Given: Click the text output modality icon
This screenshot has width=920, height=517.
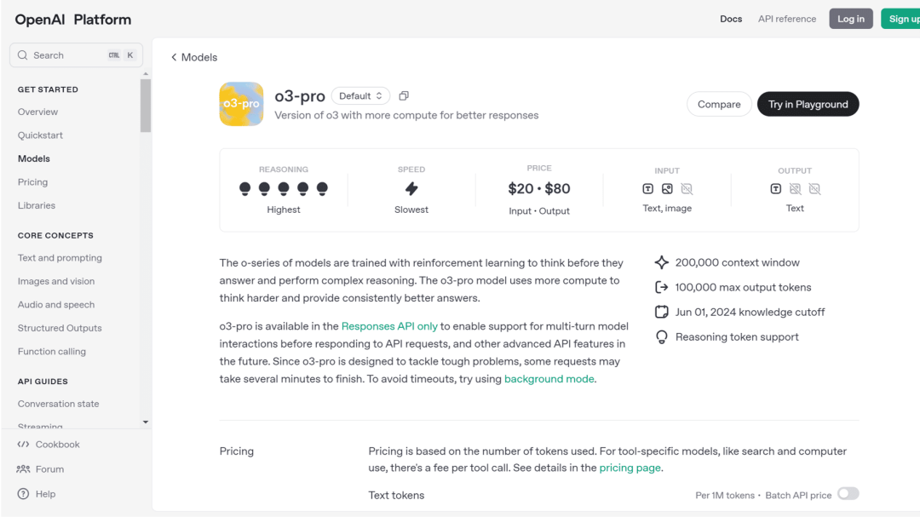Looking at the screenshot, I should (776, 188).
